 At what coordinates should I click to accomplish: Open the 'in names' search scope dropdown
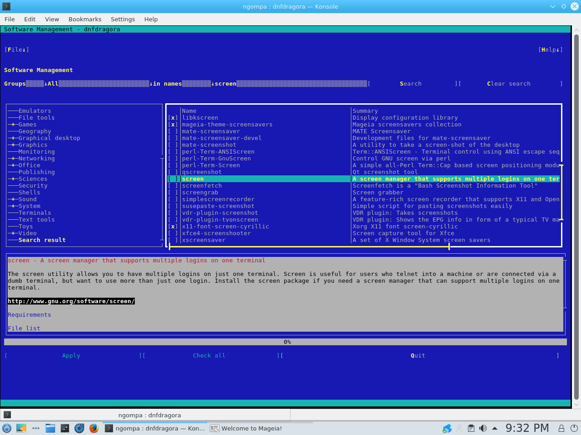pyautogui.click(x=182, y=84)
